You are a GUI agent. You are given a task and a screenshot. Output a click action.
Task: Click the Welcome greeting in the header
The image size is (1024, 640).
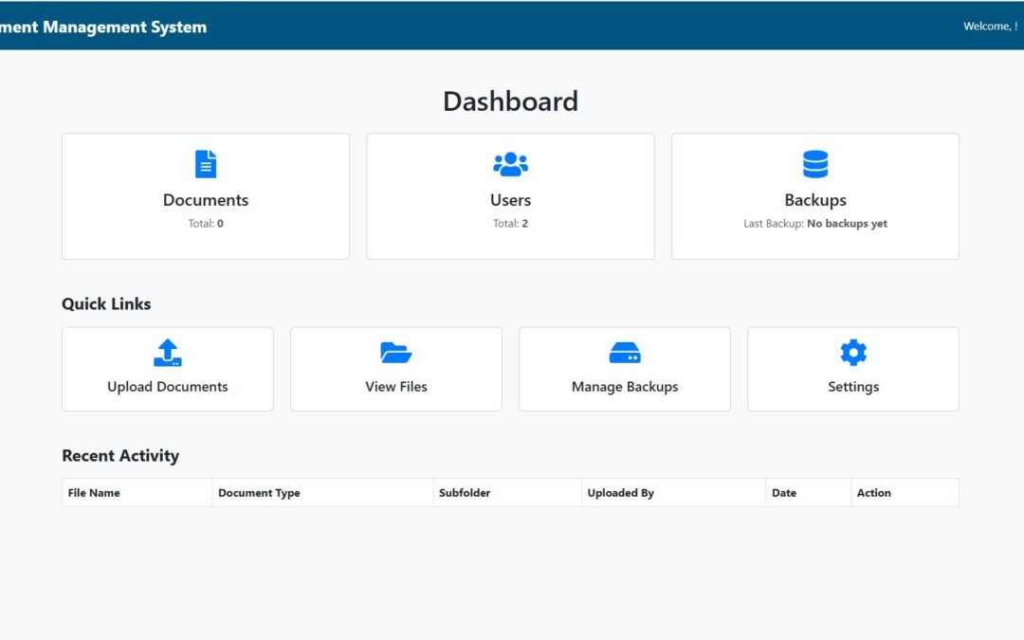[991, 26]
